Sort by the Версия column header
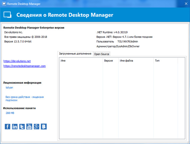 [x=108, y=60]
